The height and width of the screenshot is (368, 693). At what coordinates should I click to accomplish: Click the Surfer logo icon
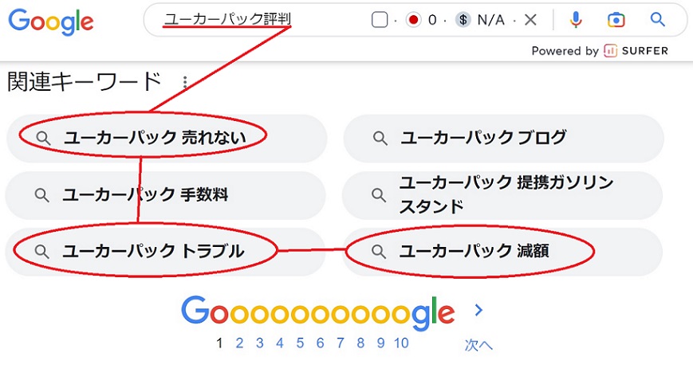(x=610, y=51)
